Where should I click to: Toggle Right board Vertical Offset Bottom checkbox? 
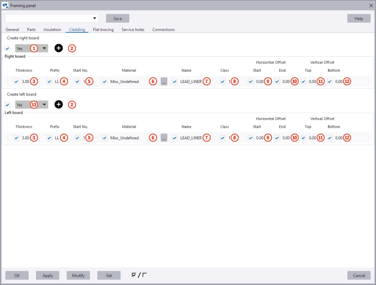[x=330, y=81]
